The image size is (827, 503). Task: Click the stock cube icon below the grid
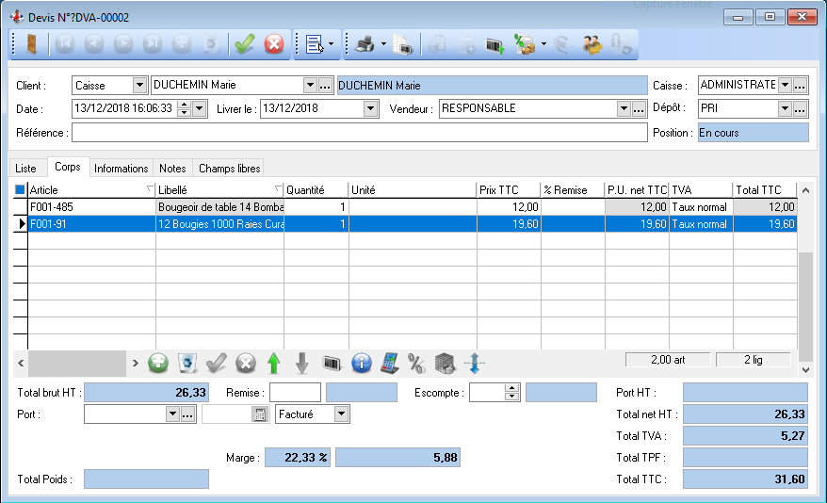tap(445, 364)
